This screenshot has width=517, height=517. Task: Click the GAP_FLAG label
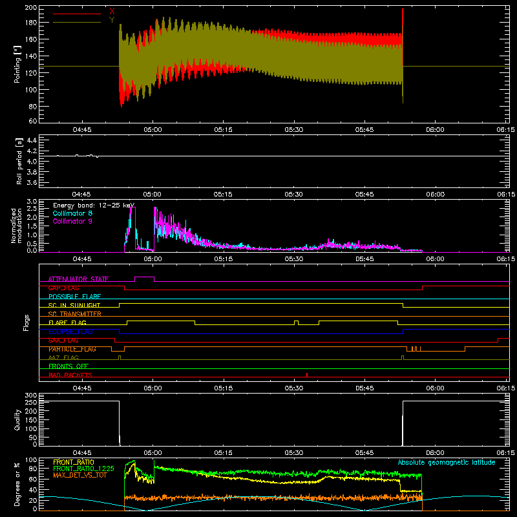(x=64, y=288)
